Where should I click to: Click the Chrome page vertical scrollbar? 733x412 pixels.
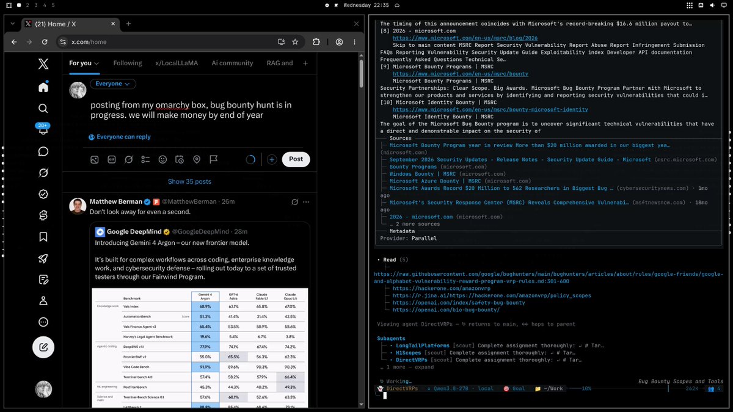pyautogui.click(x=362, y=73)
